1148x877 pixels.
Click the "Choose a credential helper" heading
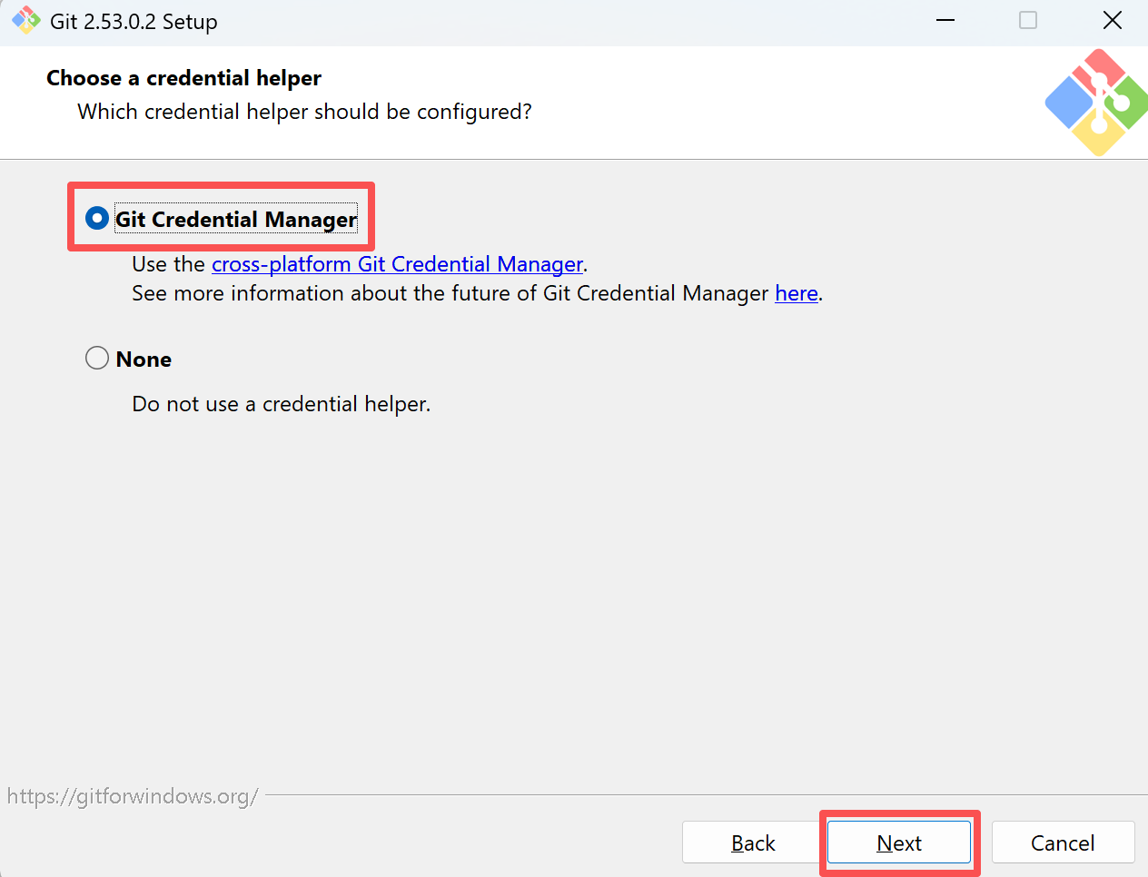(x=183, y=78)
